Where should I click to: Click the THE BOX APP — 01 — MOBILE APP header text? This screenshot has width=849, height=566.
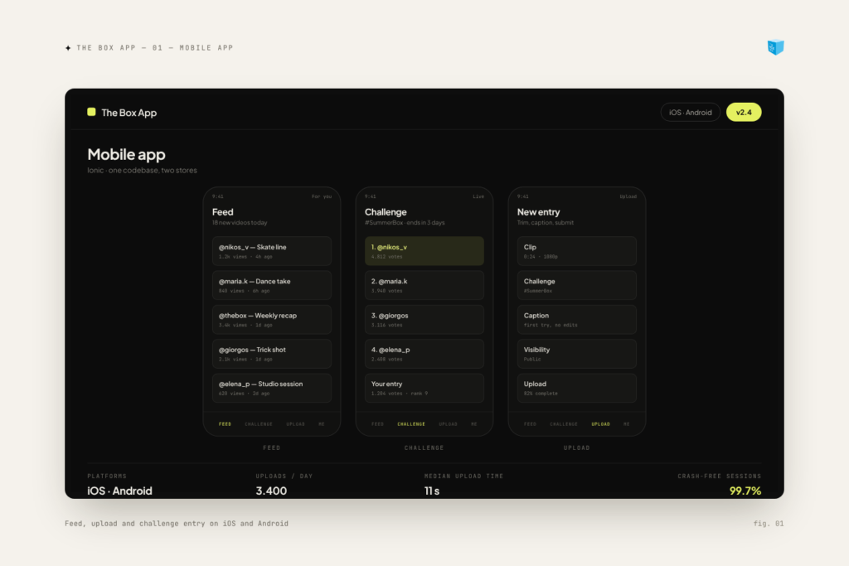[155, 47]
